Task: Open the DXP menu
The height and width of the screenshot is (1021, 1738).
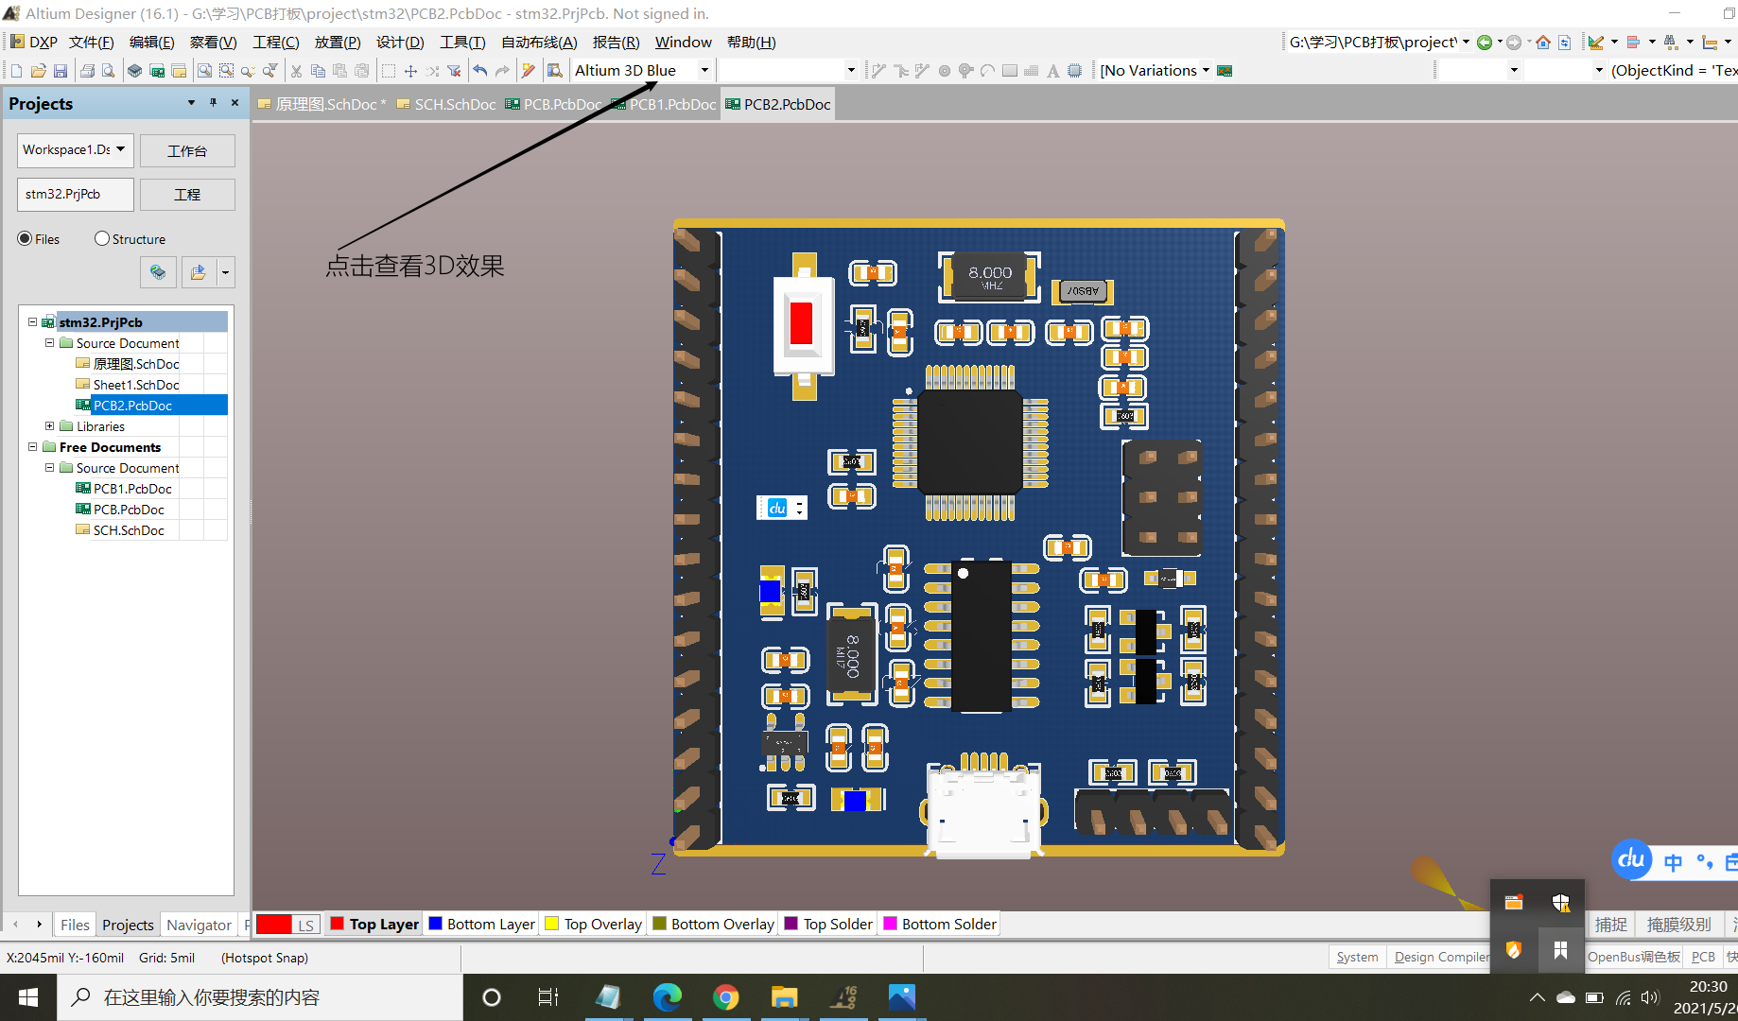Action: (x=34, y=43)
